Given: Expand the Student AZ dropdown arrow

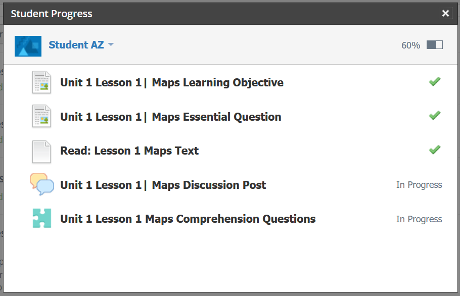Looking at the screenshot, I should 111,45.
